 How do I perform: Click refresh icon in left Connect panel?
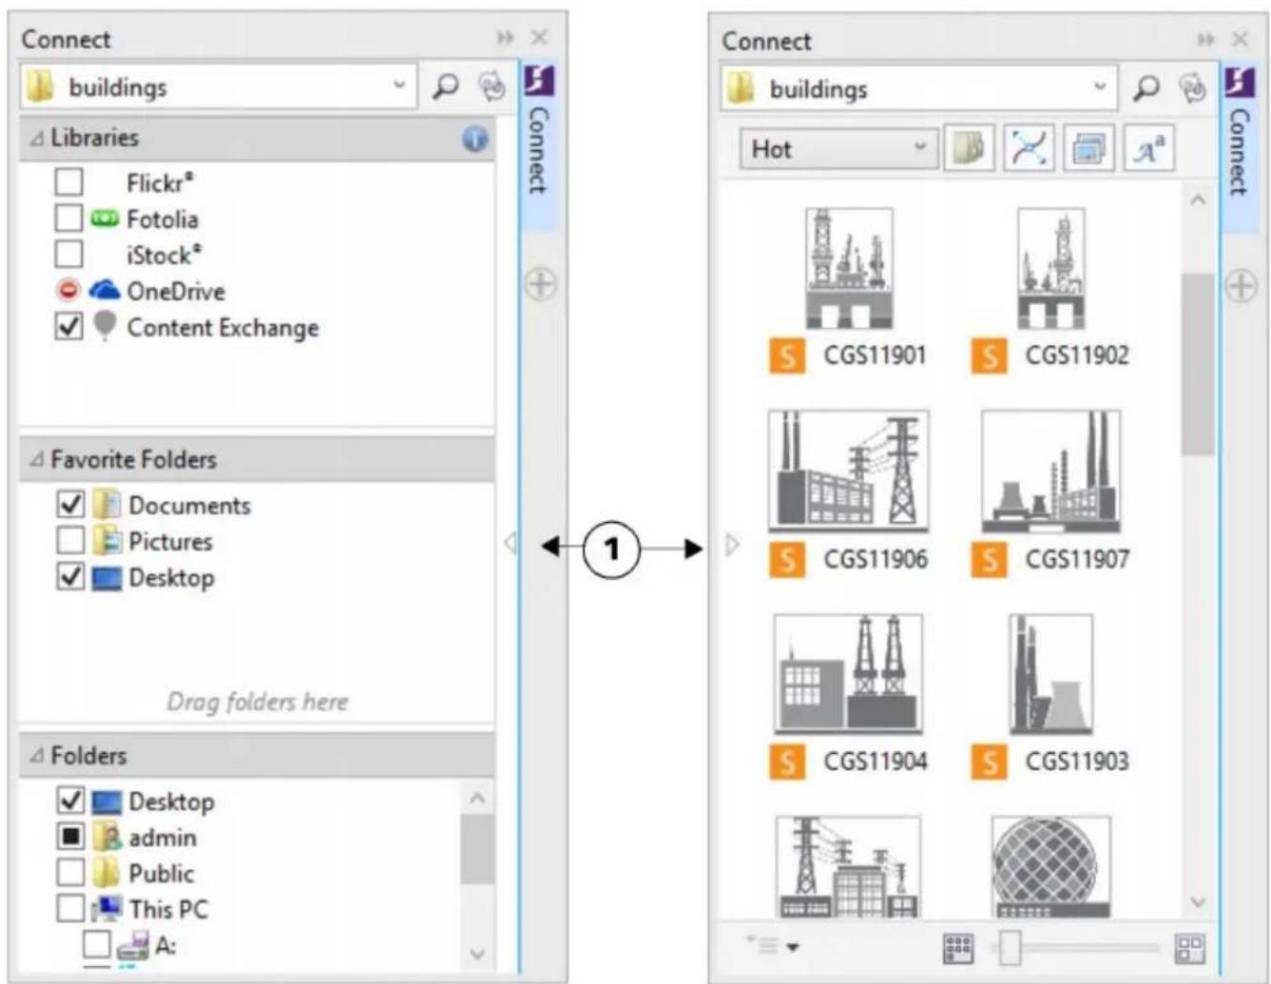point(491,87)
